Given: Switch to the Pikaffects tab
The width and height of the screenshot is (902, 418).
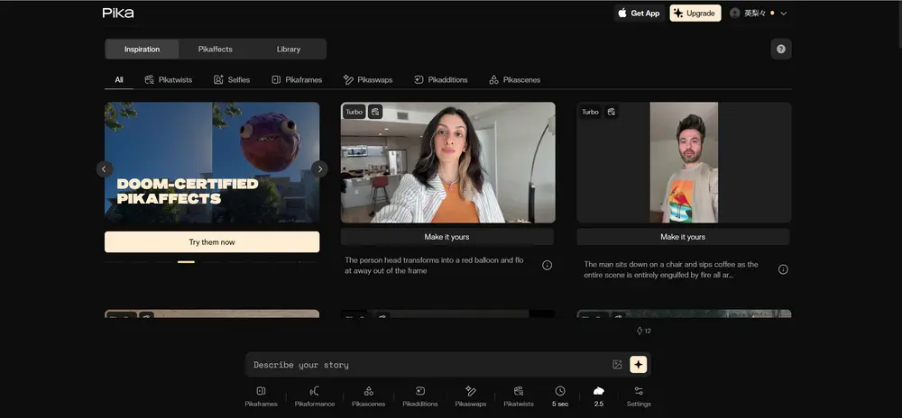Looking at the screenshot, I should [216, 49].
